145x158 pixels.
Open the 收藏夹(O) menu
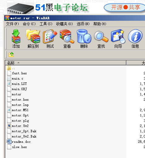(x=64, y=24)
